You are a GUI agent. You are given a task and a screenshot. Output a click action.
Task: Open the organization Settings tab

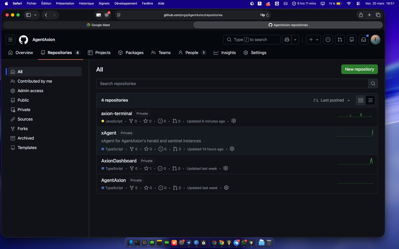[255, 52]
